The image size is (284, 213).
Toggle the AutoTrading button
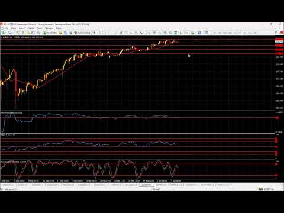pyautogui.click(x=82, y=33)
